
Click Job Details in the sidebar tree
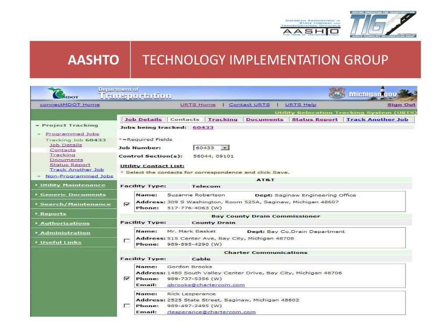coord(65,145)
